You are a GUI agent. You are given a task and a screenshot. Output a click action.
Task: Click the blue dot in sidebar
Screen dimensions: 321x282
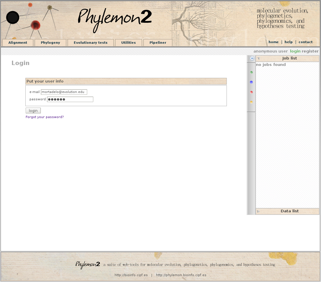(251, 82)
